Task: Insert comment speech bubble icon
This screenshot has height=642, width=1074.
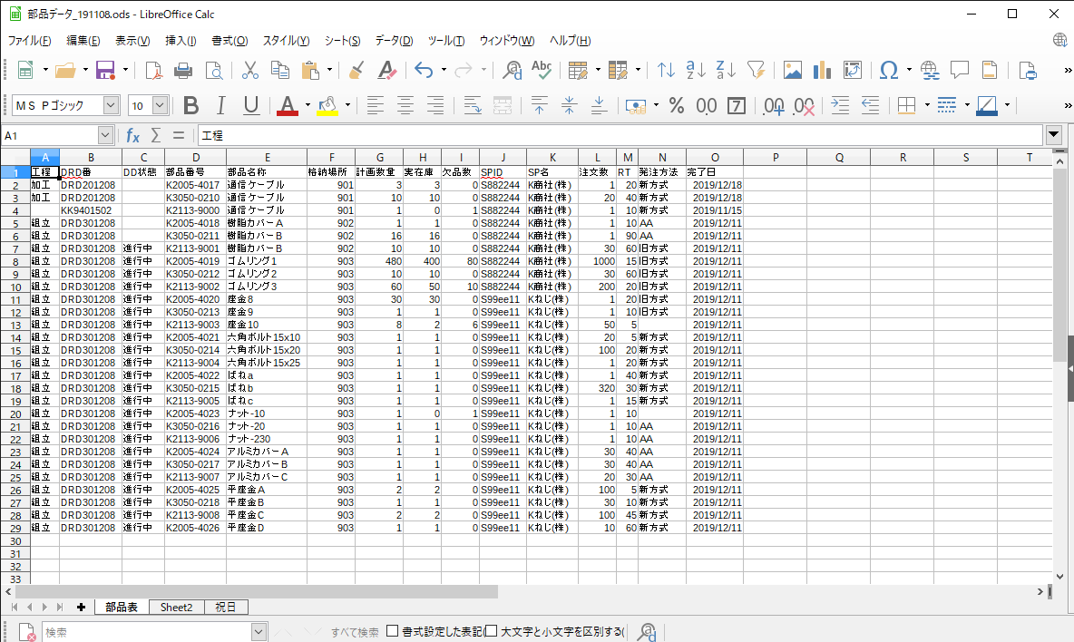Action: coord(960,70)
